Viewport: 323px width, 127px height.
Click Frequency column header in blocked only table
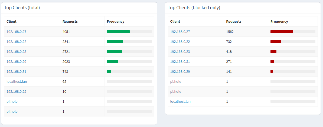click(279, 21)
